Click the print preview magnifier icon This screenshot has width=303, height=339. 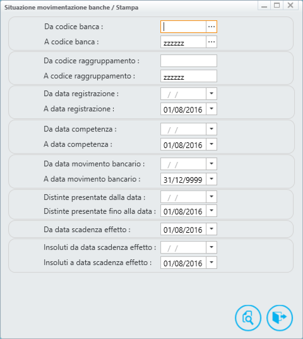tap(248, 317)
